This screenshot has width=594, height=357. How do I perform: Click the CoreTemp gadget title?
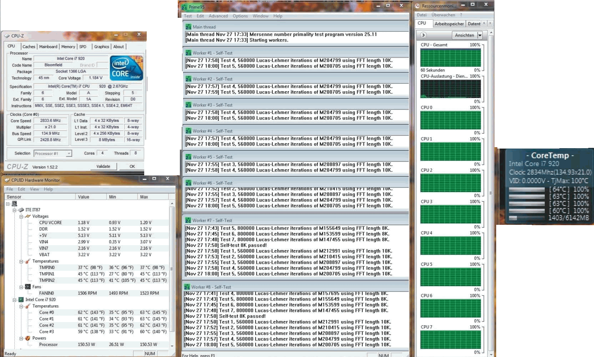[x=550, y=155]
